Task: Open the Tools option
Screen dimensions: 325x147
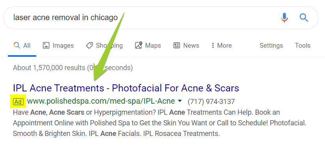Action: [x=303, y=46]
